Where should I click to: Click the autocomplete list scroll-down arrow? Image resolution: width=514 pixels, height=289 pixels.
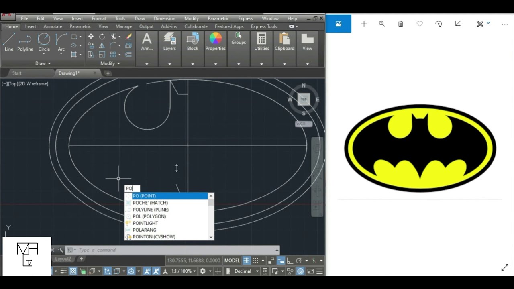click(x=211, y=237)
